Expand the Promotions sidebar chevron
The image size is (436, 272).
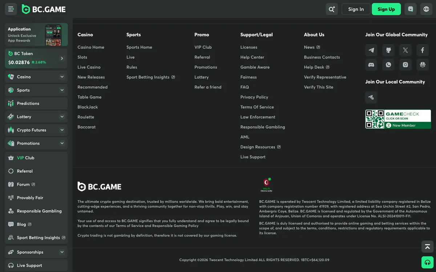(62, 143)
